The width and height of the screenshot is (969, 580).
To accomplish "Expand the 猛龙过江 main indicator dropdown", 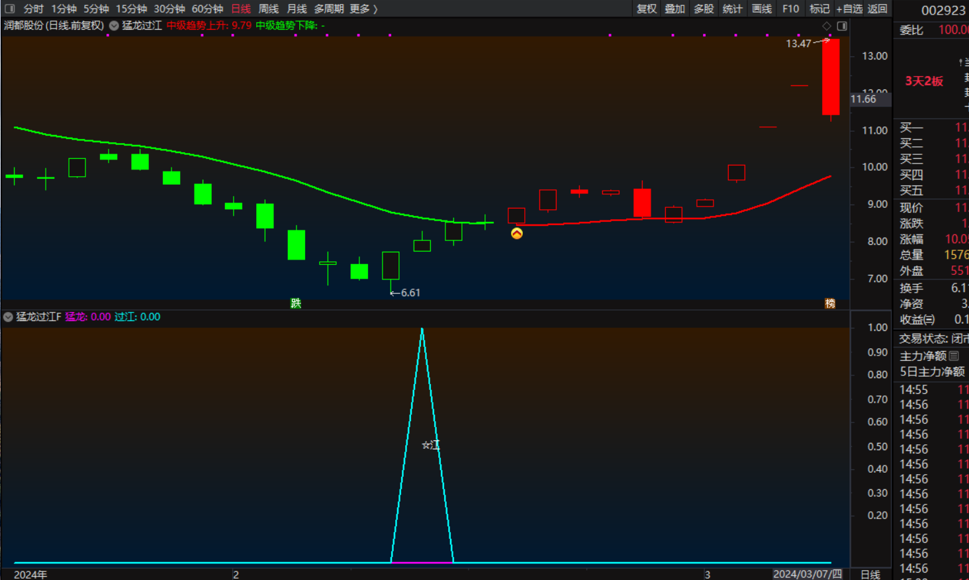I will pyautogui.click(x=114, y=26).
